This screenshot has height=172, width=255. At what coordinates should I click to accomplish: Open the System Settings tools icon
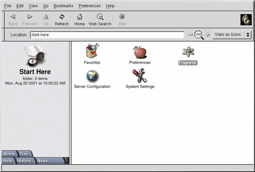coord(140,76)
